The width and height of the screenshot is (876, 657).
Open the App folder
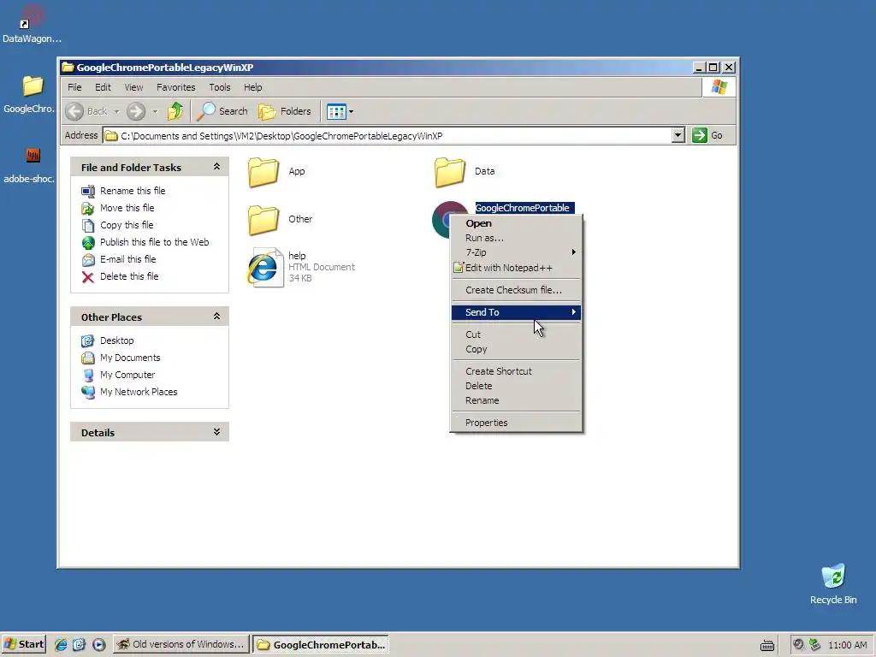(x=263, y=171)
